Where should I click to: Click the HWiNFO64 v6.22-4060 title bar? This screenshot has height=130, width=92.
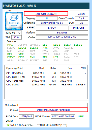pyautogui.click(x=46, y=6)
